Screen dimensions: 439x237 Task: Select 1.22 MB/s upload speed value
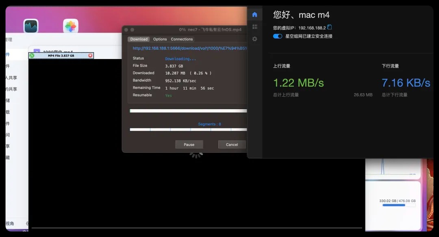298,83
